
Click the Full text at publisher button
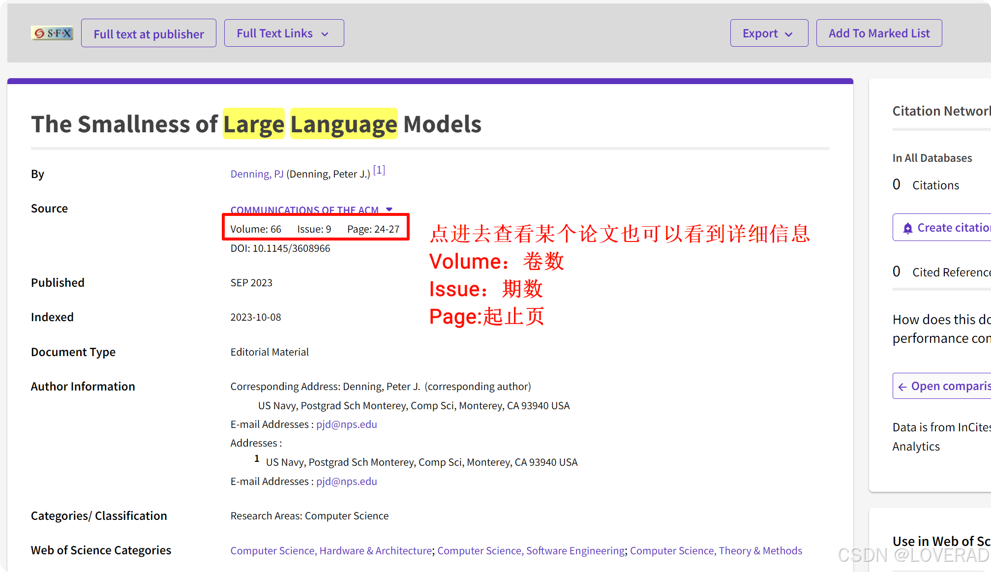[x=149, y=33]
